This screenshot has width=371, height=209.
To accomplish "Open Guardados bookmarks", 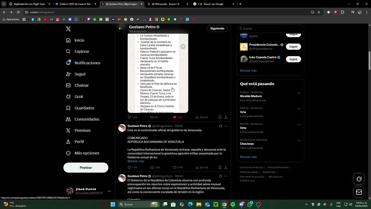I will click(x=80, y=108).
